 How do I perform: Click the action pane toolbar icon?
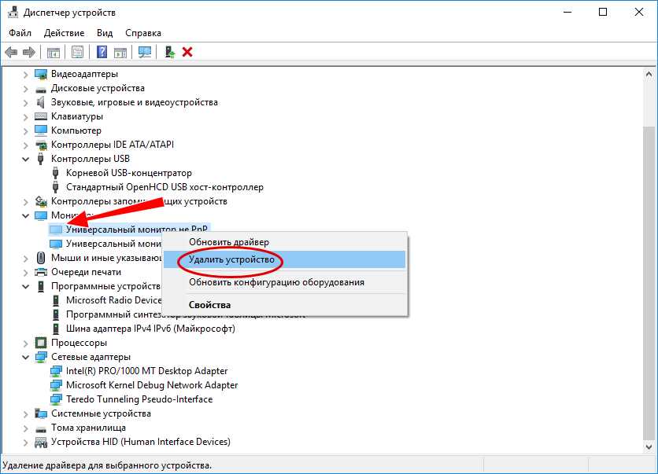pyautogui.click(x=120, y=53)
